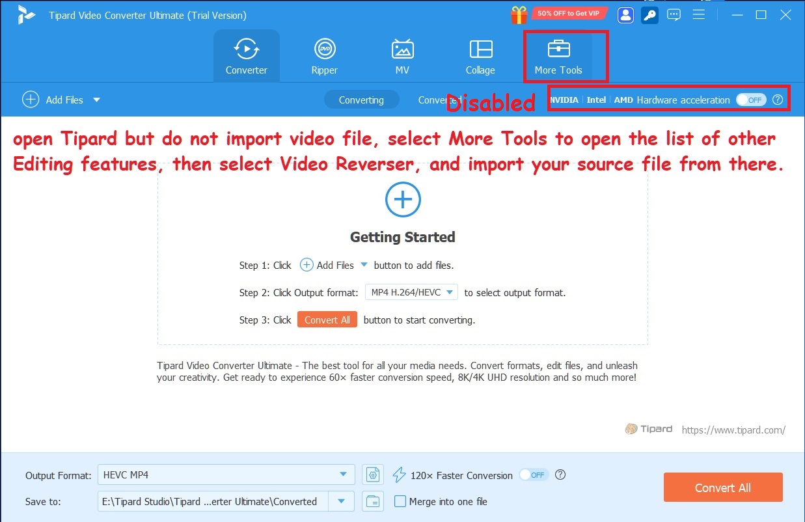Click the Save to path field
The height and width of the screenshot is (522, 805).
pyautogui.click(x=213, y=501)
